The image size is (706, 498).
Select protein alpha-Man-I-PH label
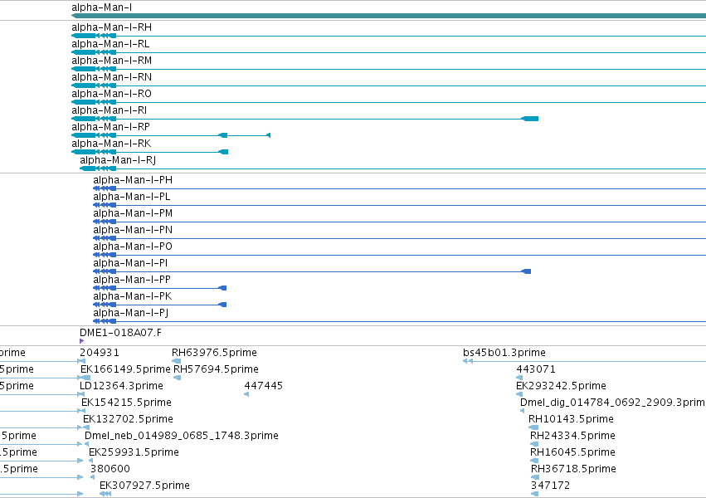(133, 181)
